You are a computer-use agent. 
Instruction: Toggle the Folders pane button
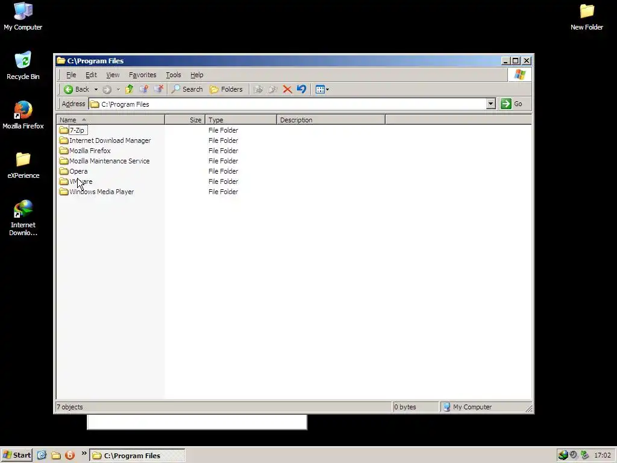[227, 89]
